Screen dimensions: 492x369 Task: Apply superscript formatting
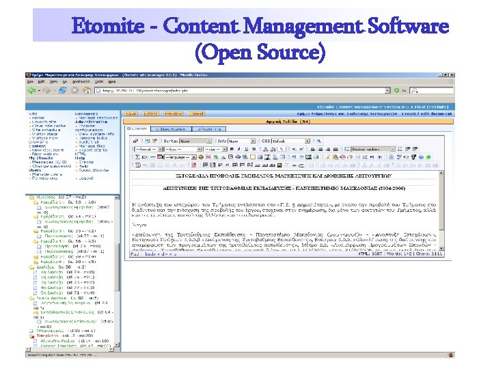pos(301,149)
